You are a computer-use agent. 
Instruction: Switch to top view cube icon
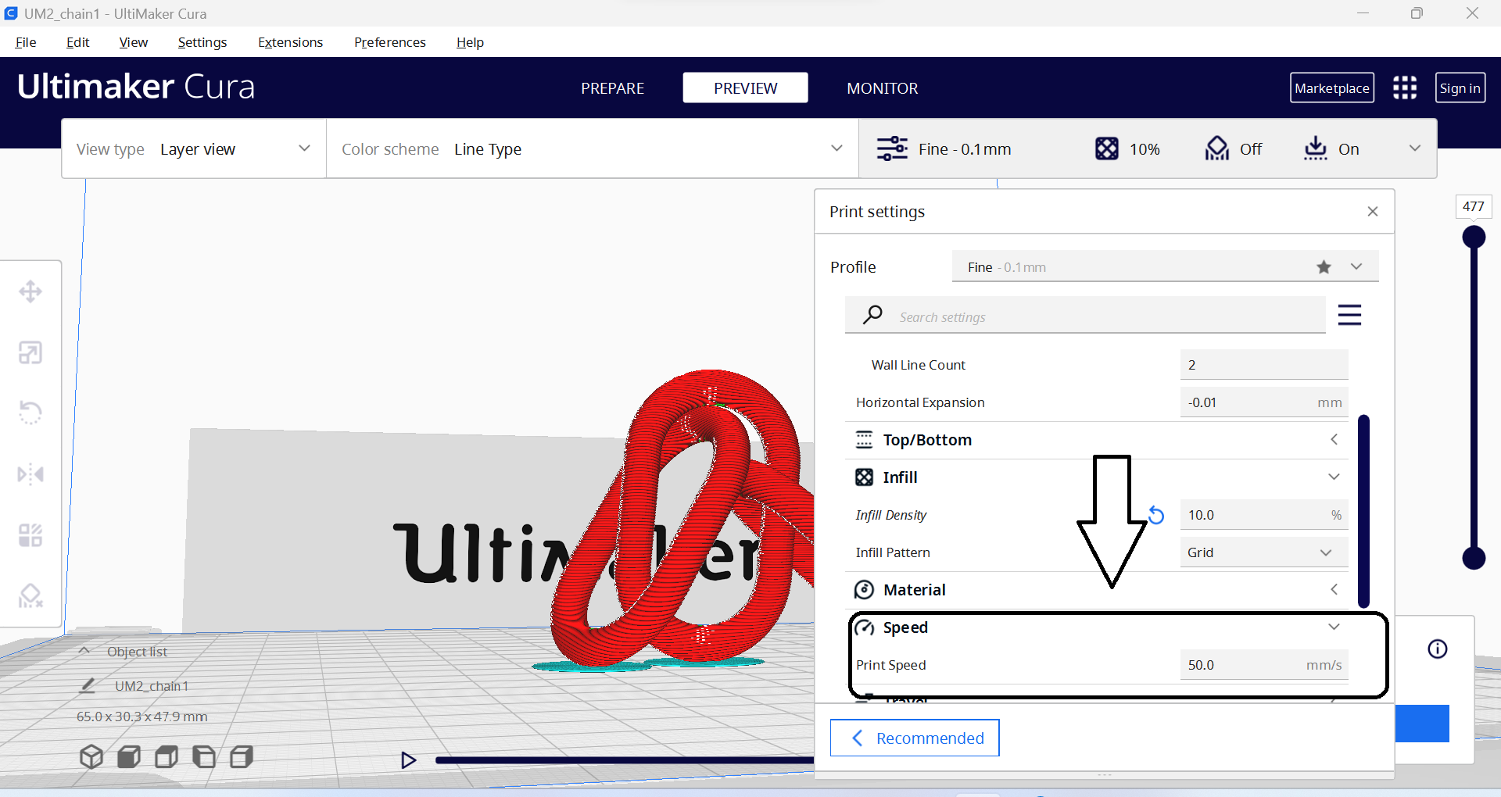pyautogui.click(x=167, y=756)
